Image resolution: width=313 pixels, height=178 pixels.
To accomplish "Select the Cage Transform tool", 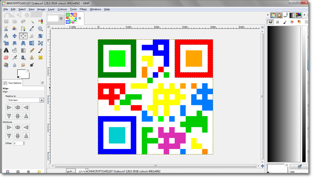I will (40, 43).
